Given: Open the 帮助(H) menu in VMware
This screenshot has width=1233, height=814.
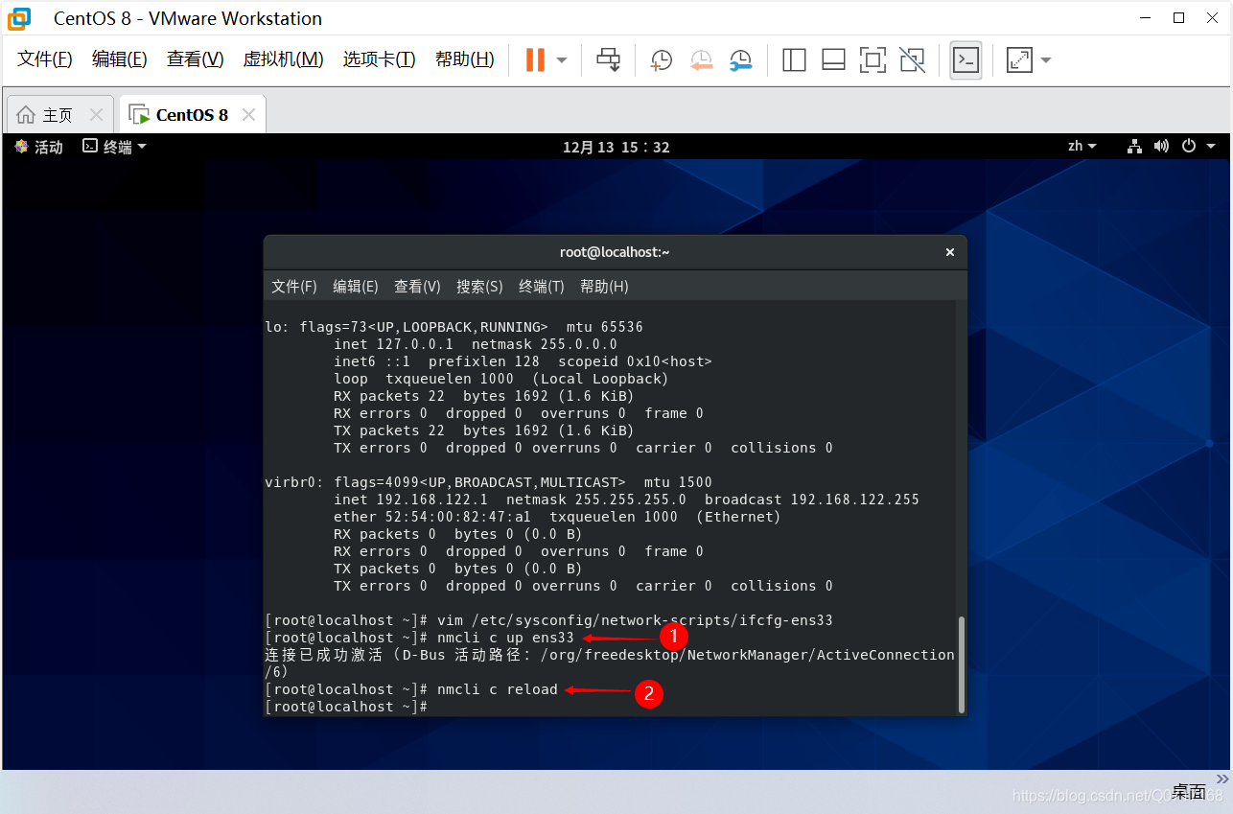Looking at the screenshot, I should pyautogui.click(x=465, y=59).
